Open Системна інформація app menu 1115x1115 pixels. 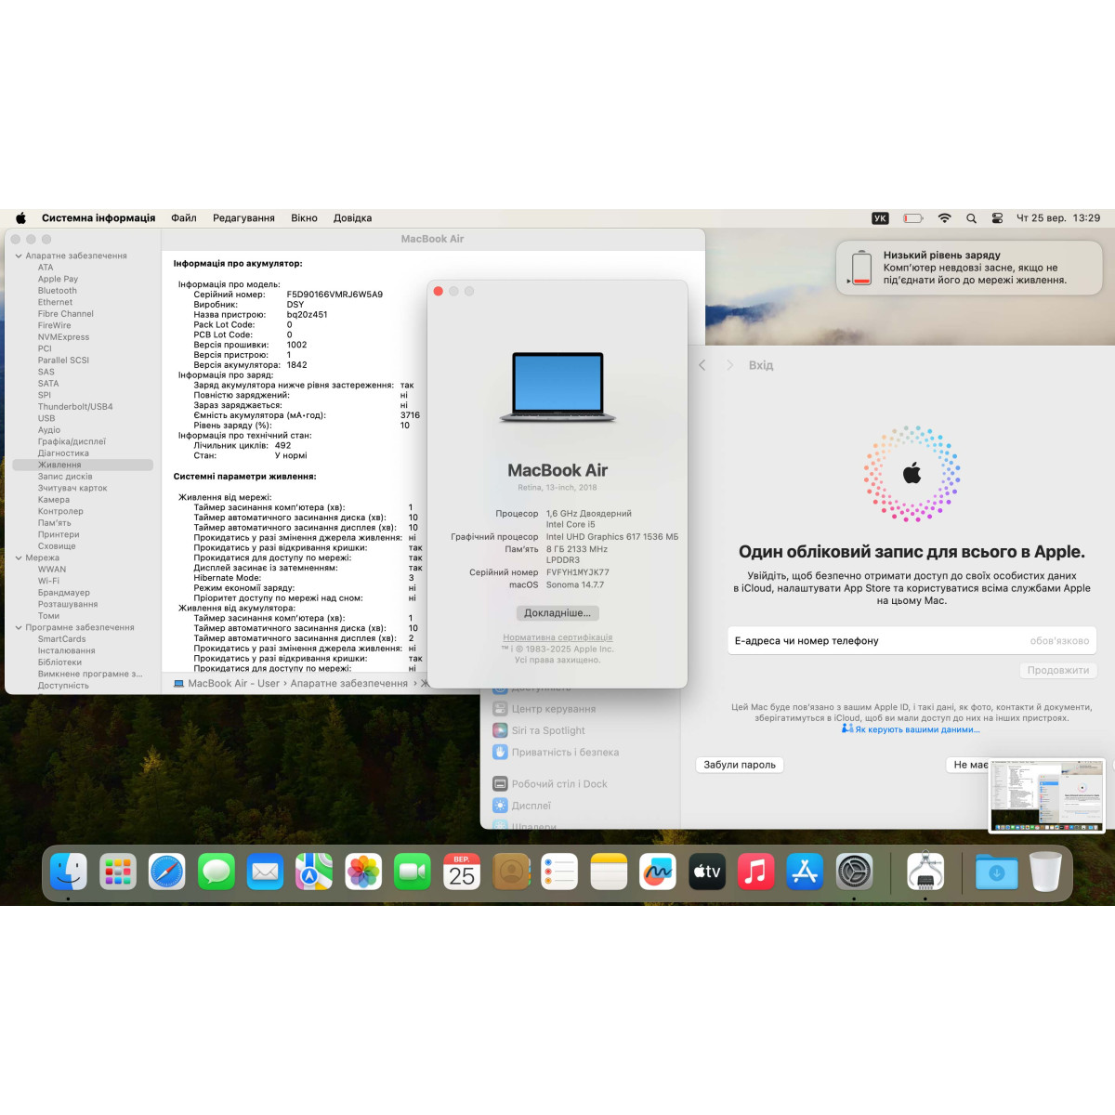click(98, 218)
